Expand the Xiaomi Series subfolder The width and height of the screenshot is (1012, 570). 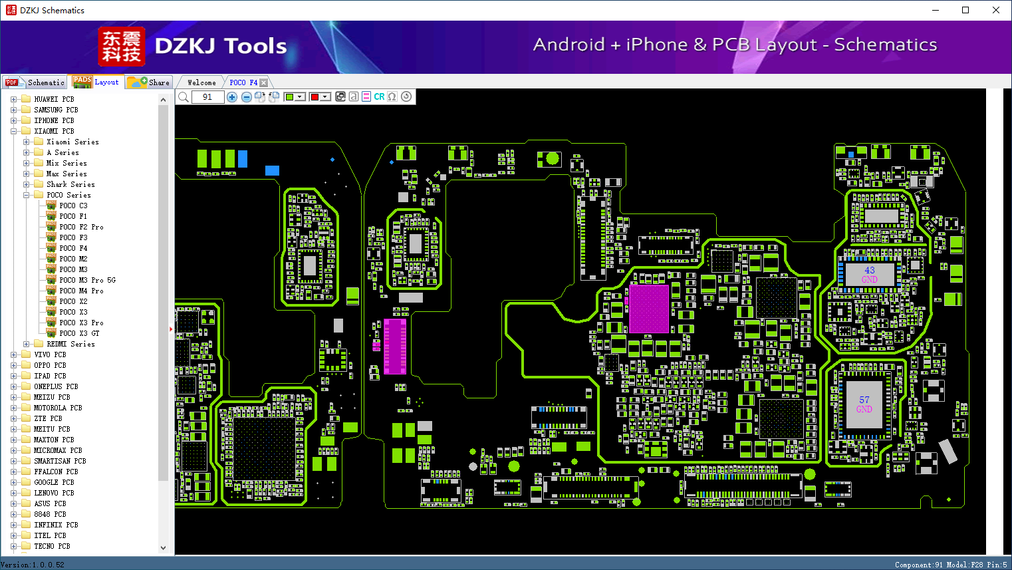(27, 142)
